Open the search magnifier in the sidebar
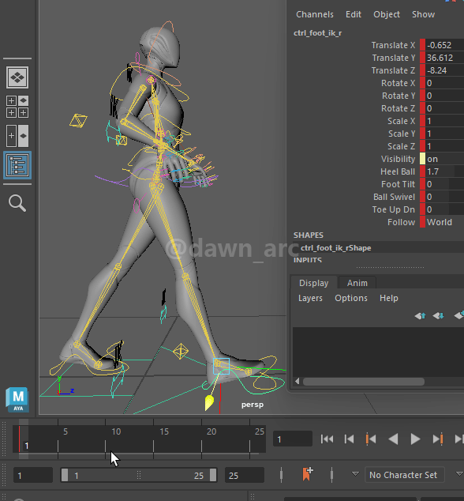Image resolution: width=464 pixels, height=501 pixels. [x=17, y=203]
